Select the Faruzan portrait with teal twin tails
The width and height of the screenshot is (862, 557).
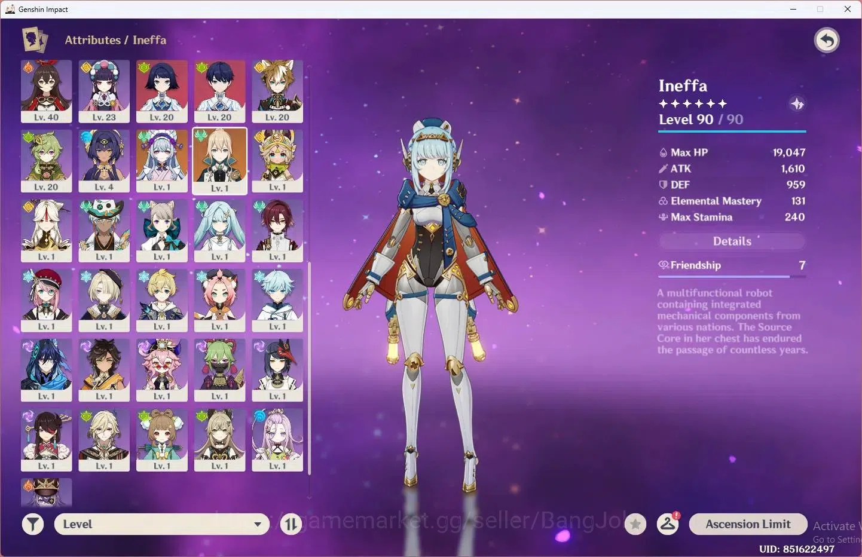click(x=219, y=231)
